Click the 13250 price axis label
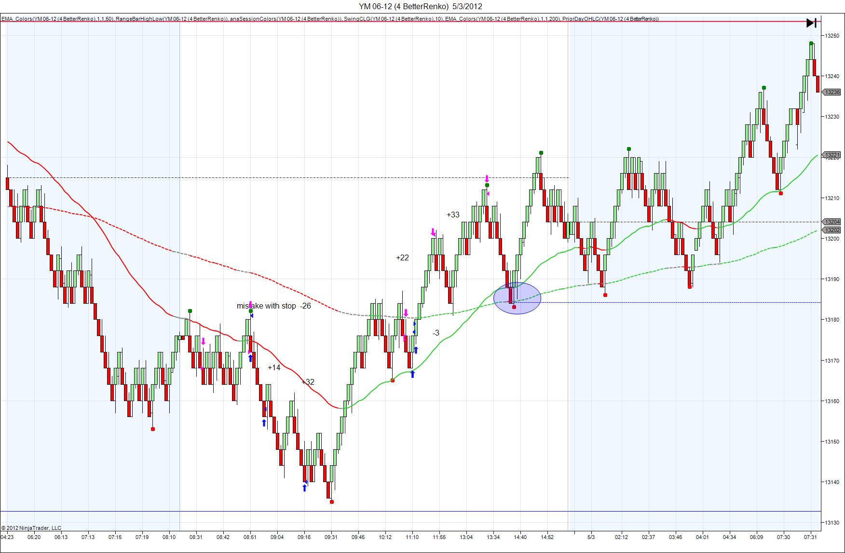The width and height of the screenshot is (845, 553). (832, 36)
